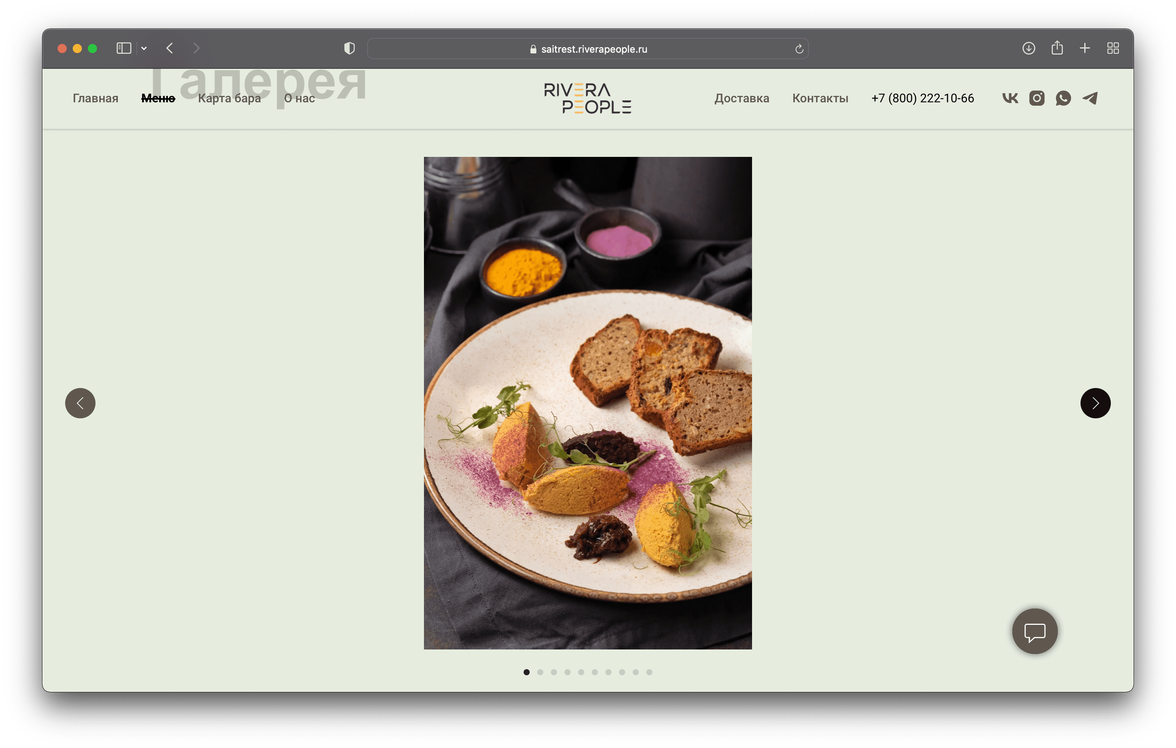Click the Rivera People logo

tap(587, 98)
